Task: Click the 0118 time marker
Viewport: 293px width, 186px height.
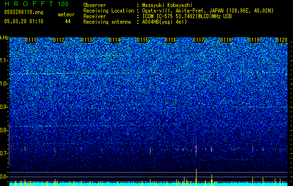Action: pos(226,40)
